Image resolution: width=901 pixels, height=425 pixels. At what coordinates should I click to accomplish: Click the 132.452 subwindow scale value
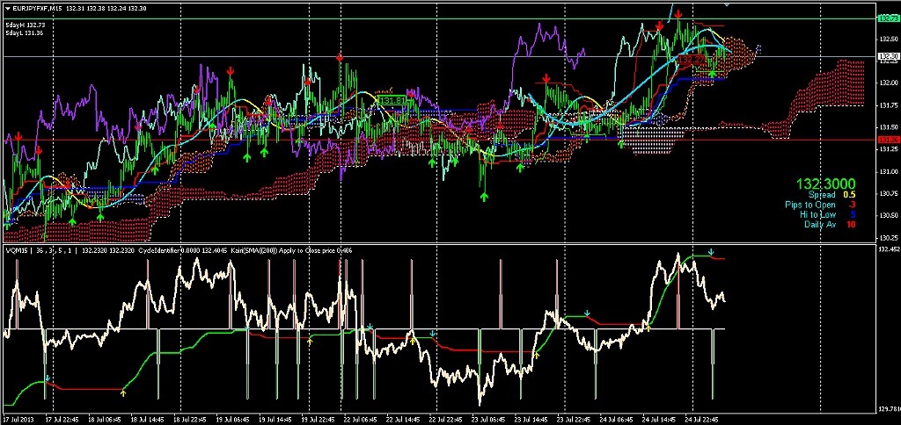(889, 249)
